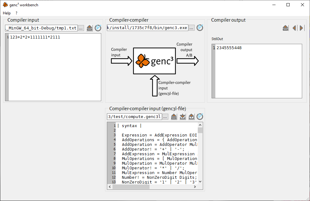Open the Help menu

[x=7, y=13]
